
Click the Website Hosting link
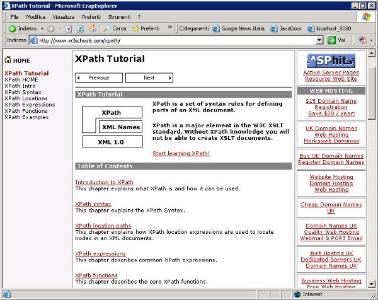tap(331, 177)
